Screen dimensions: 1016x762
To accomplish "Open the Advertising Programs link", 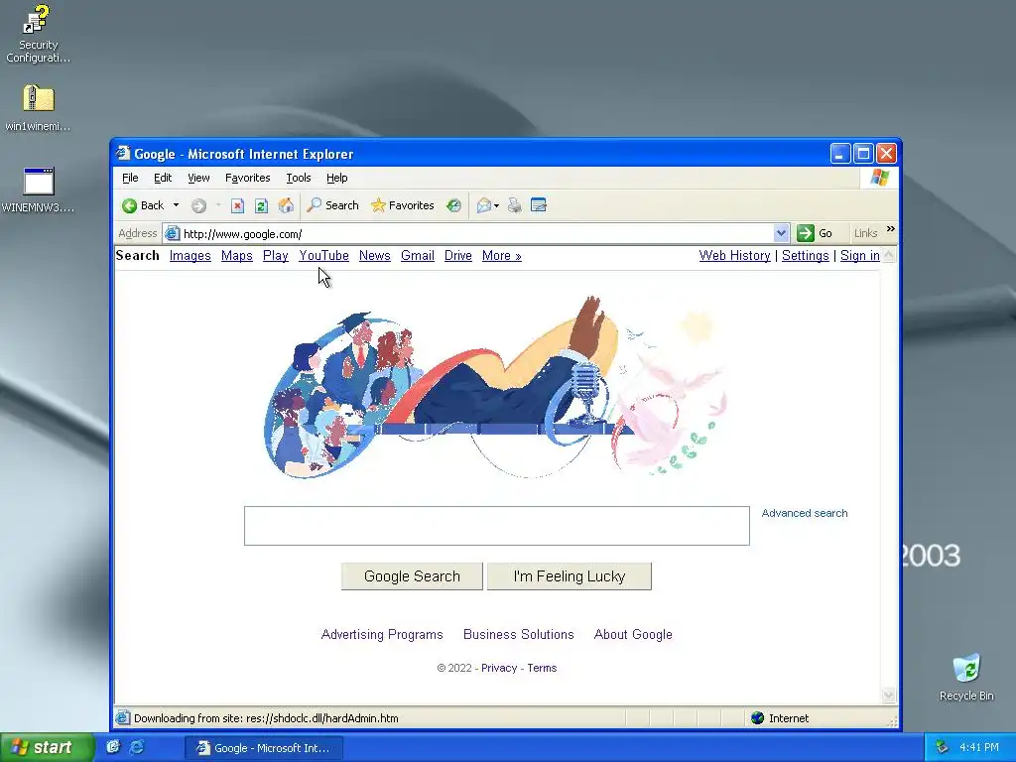I will (x=382, y=634).
